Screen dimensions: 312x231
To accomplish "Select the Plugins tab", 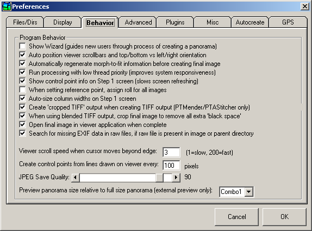I will coord(175,22).
